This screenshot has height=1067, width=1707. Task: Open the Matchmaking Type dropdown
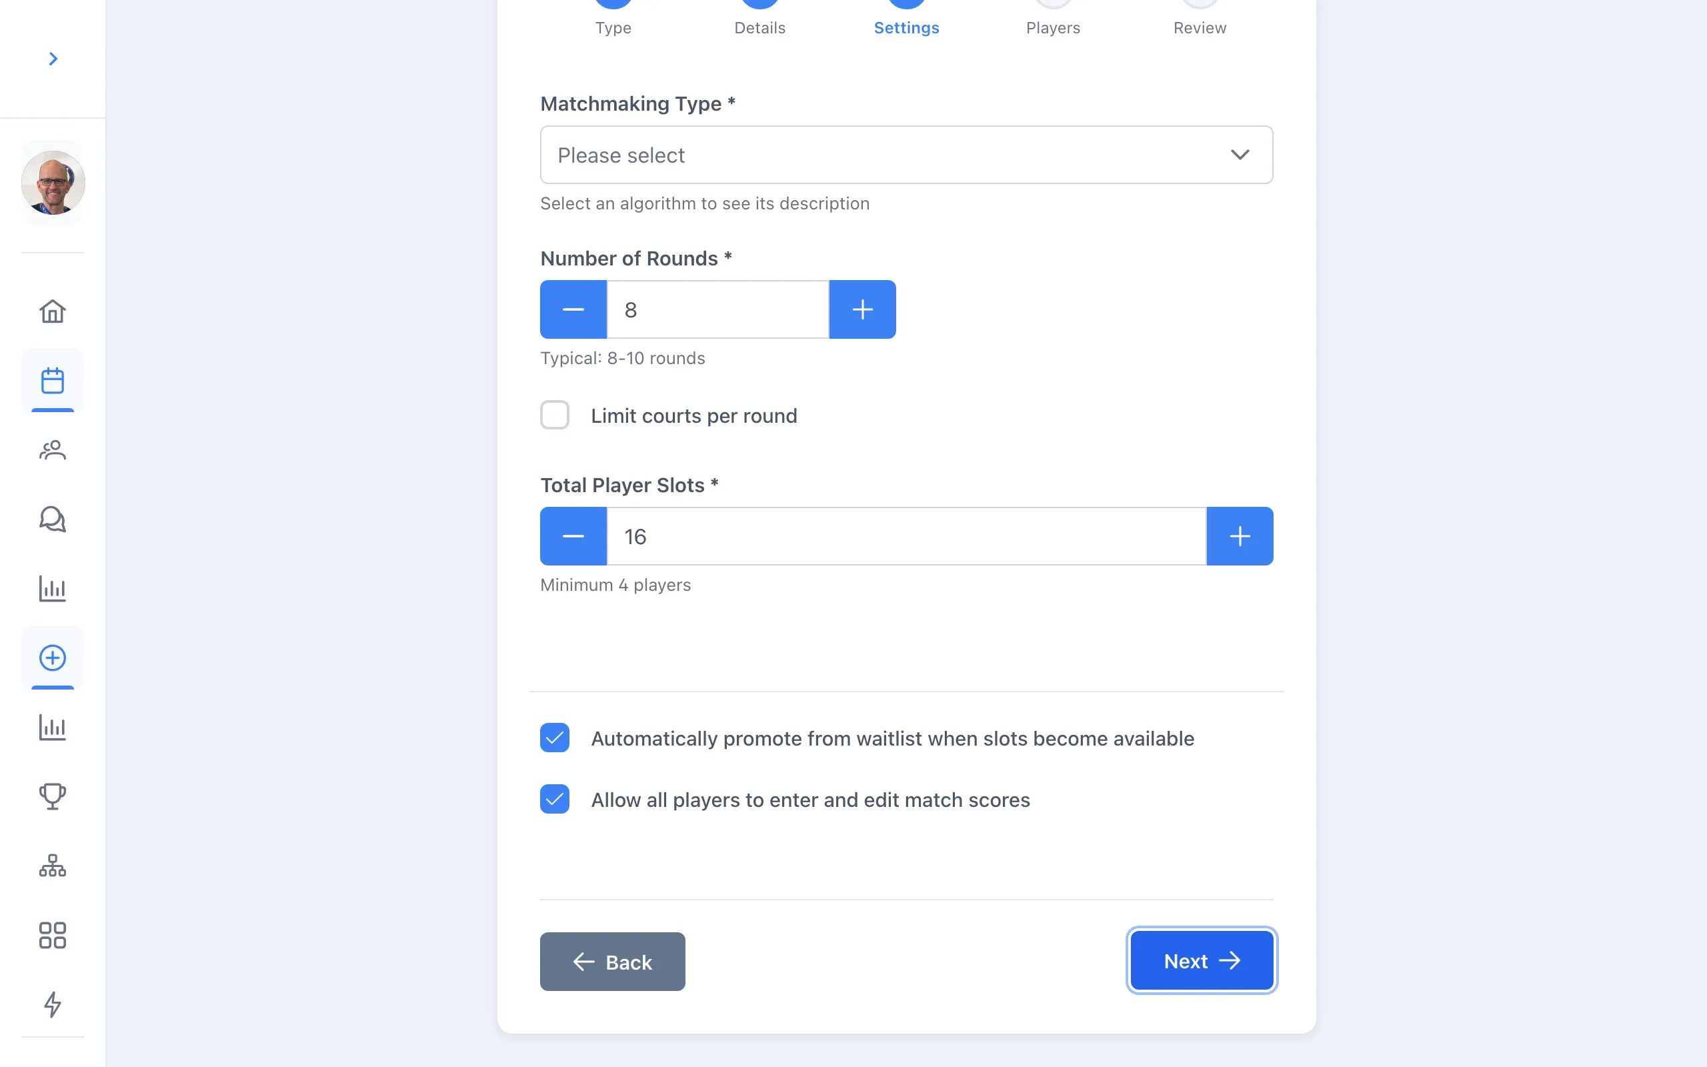906,155
